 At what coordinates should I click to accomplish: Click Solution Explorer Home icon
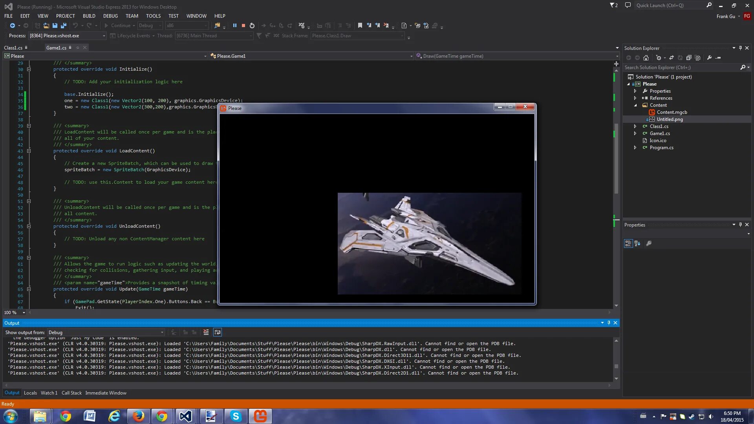646,58
